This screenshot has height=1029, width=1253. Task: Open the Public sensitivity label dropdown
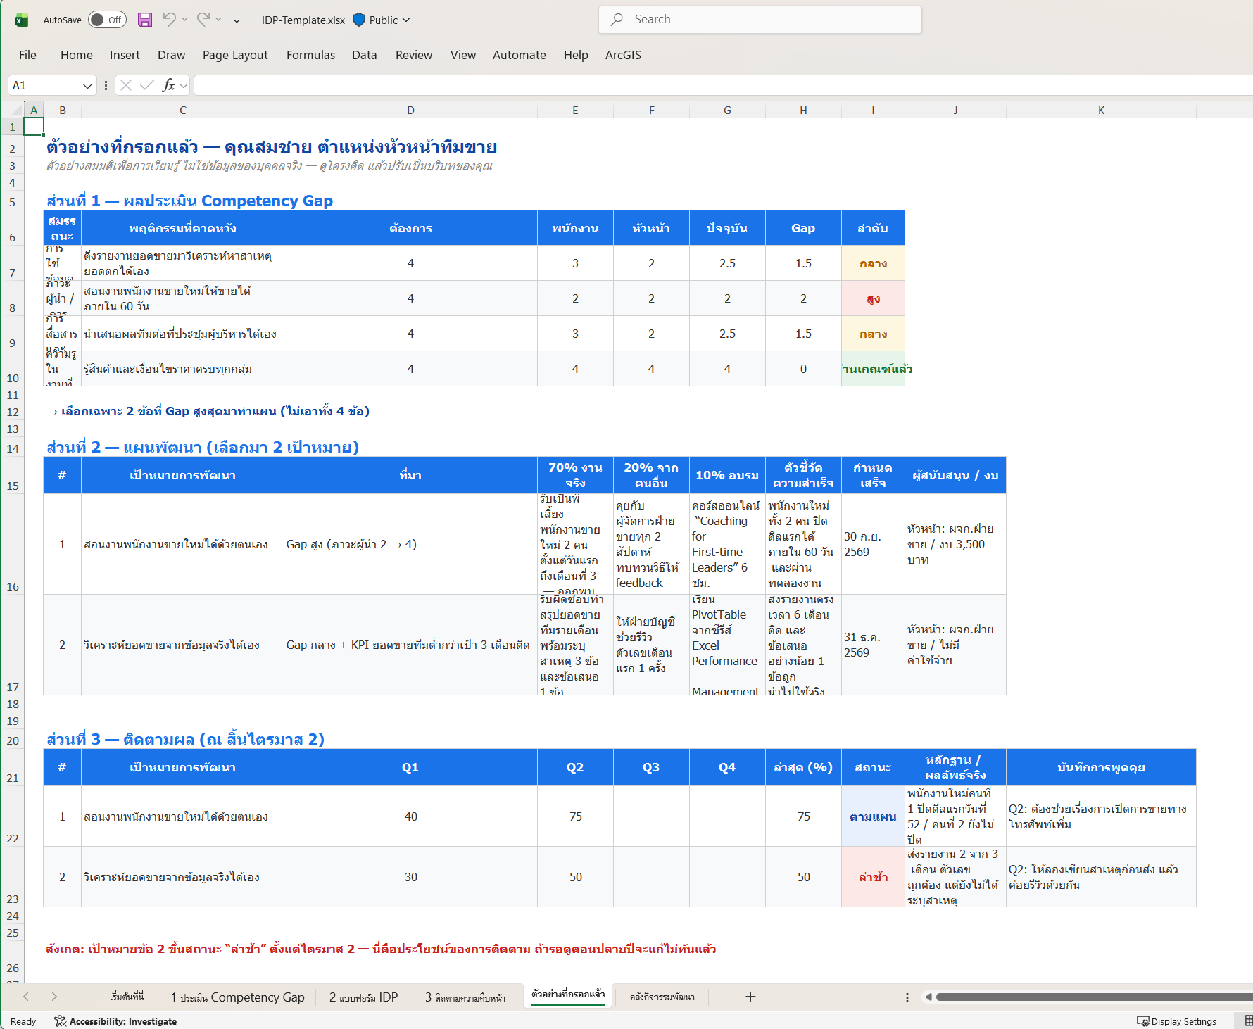(406, 20)
